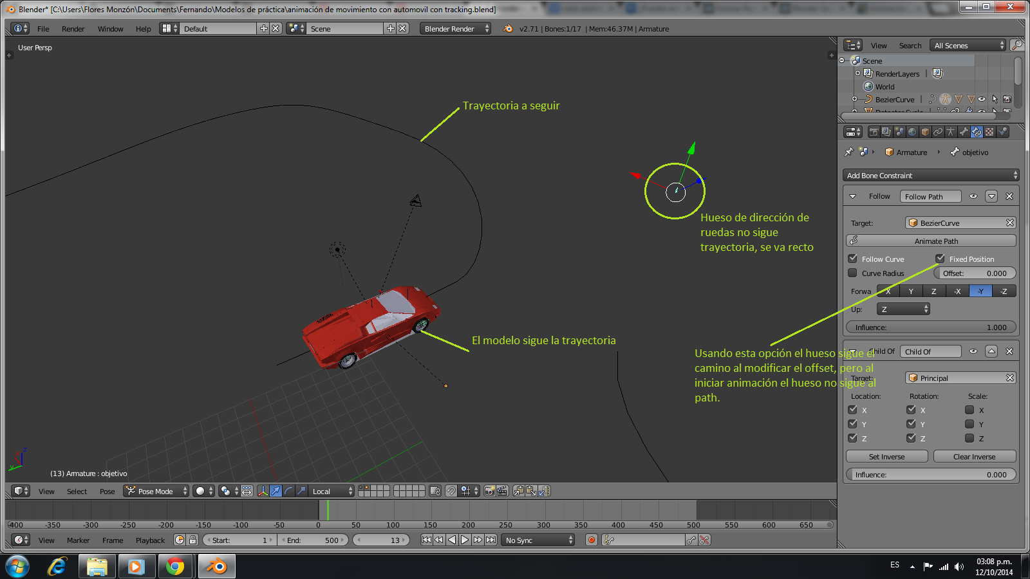Click the record keyframe button in timeline
The width and height of the screenshot is (1030, 579).
click(x=591, y=540)
